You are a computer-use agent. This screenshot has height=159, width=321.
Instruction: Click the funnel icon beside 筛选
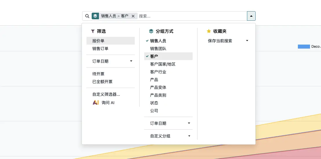[93, 31]
